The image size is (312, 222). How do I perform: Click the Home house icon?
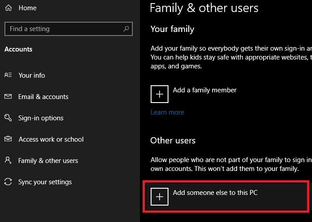[x=8, y=8]
